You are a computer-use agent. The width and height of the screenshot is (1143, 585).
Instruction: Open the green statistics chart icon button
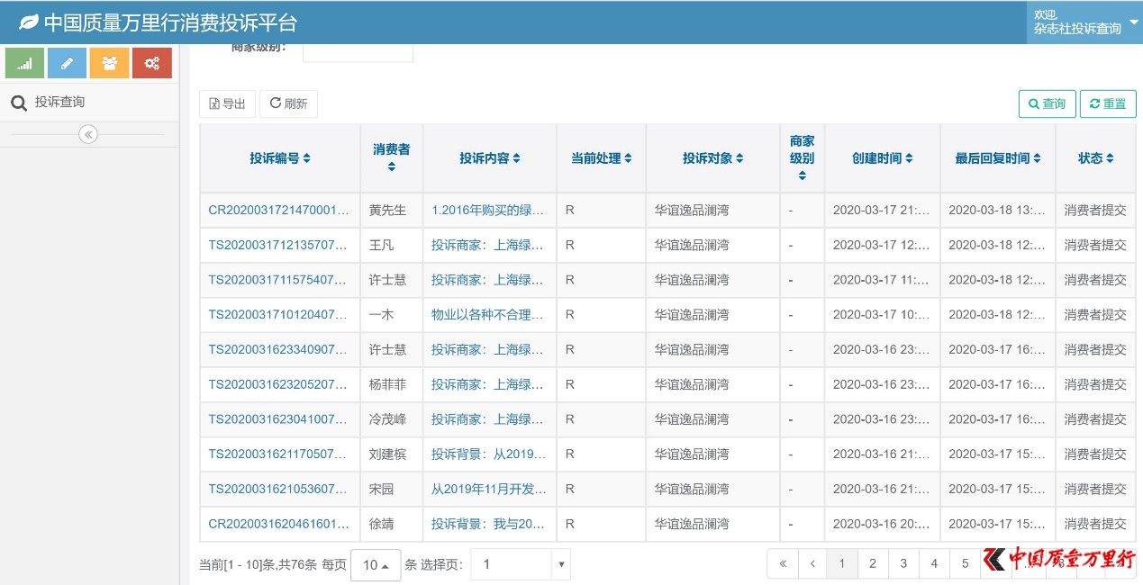pyautogui.click(x=24, y=63)
